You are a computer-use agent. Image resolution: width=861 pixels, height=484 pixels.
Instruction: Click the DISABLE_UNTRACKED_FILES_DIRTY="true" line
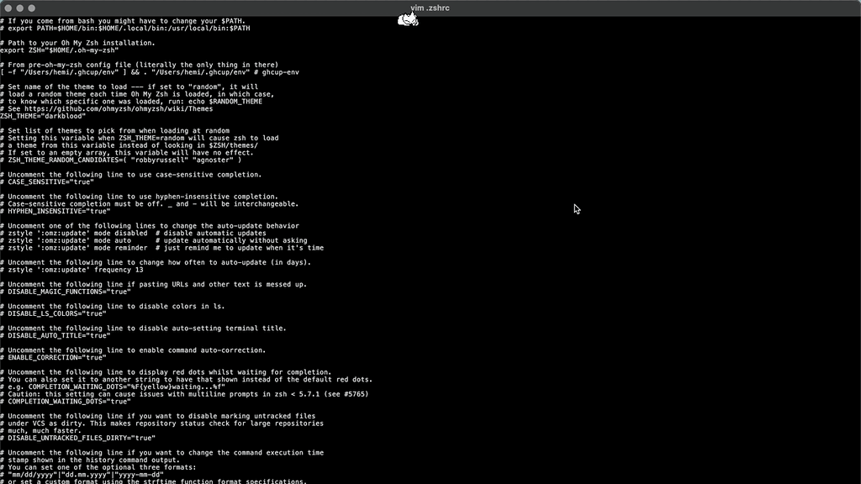pyautogui.click(x=77, y=438)
